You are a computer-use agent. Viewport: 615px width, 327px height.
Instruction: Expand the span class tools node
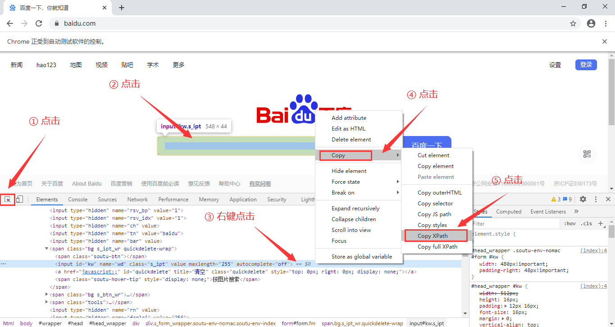tap(47, 302)
